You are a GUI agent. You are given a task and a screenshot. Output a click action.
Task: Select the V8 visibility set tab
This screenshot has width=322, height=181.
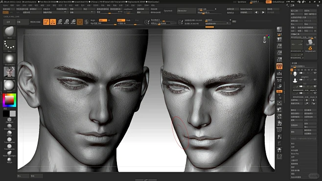[x=316, y=70]
